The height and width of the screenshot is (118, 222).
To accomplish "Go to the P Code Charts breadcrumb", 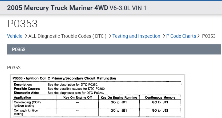I will [181, 36].
